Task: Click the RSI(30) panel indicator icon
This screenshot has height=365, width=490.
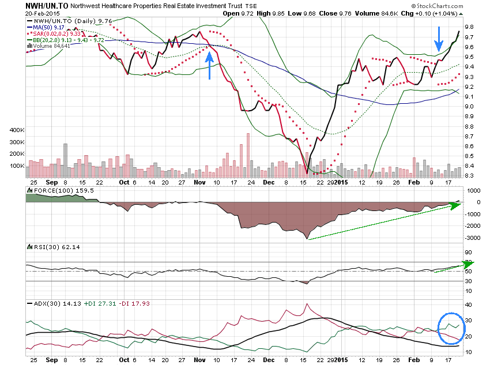Action: (x=29, y=247)
